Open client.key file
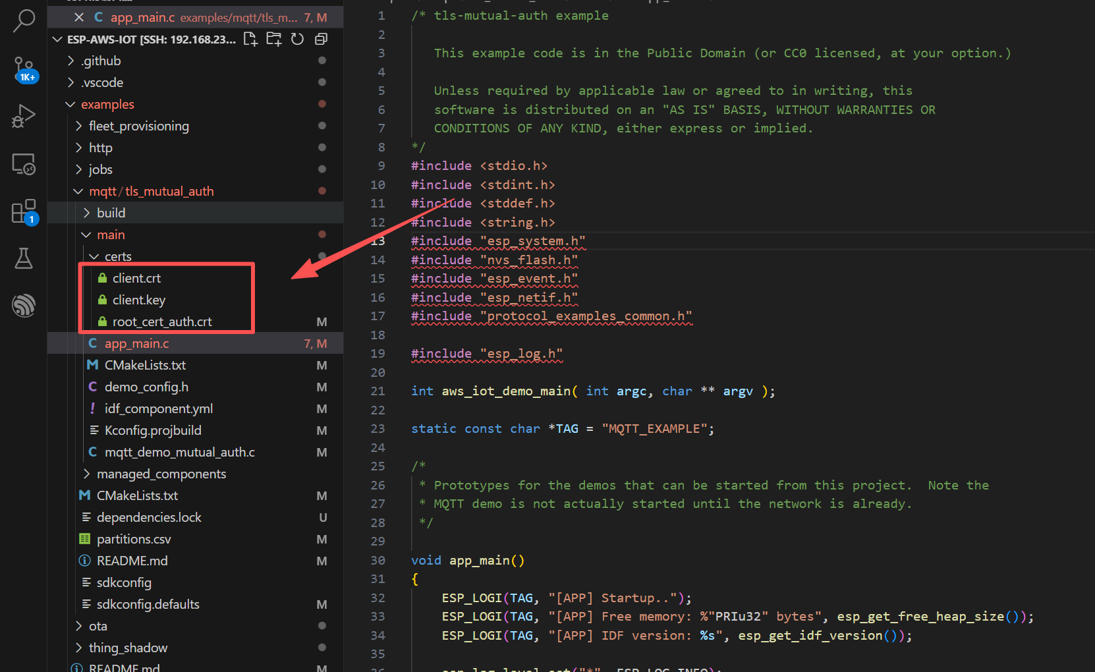 (x=195, y=300)
